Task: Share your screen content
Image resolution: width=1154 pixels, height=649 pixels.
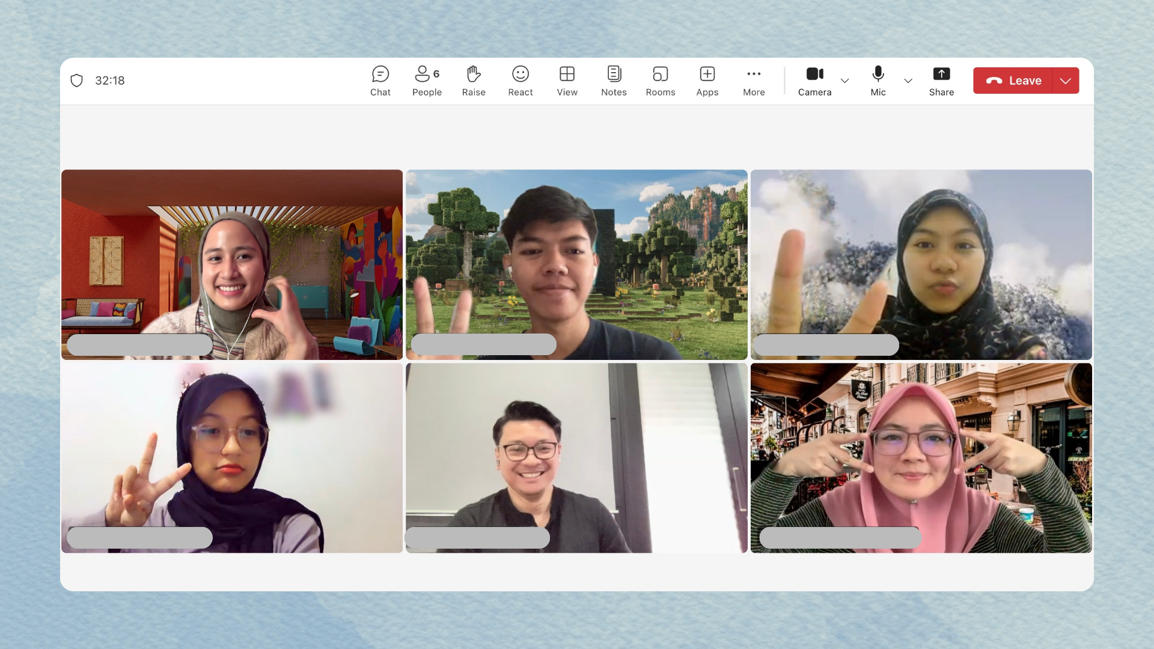Action: (941, 81)
